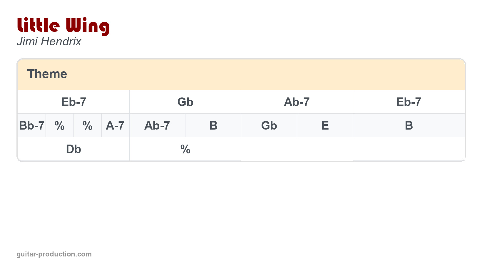482x265 pixels.
Task: Open the guitar-production.com footer link
Action: (x=54, y=254)
